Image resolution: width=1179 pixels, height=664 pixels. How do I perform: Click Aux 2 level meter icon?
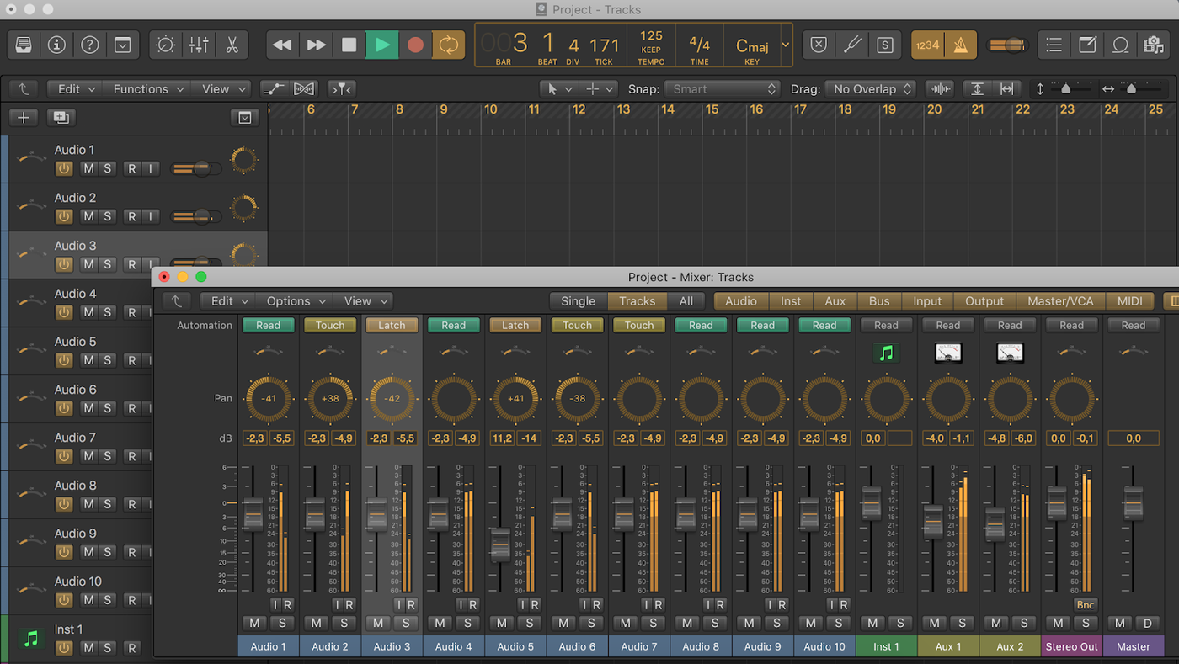pyautogui.click(x=1010, y=353)
